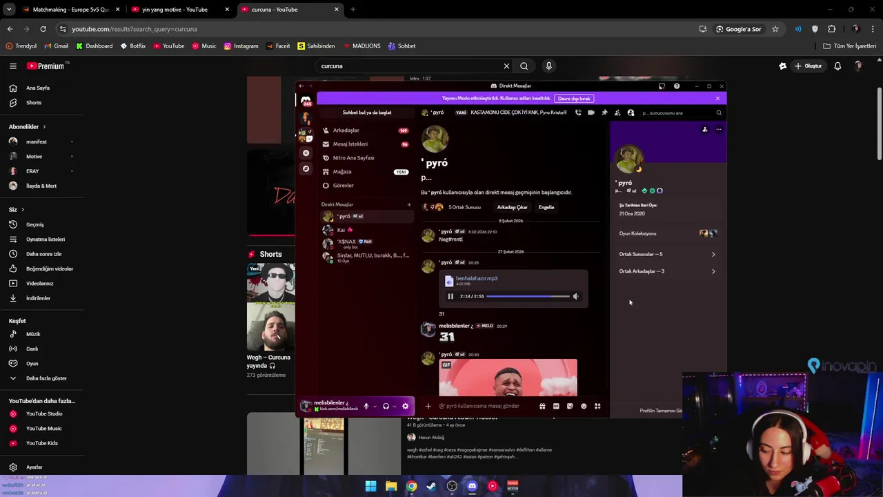Open the gift icon in message bar
The image size is (883, 497).
point(542,406)
